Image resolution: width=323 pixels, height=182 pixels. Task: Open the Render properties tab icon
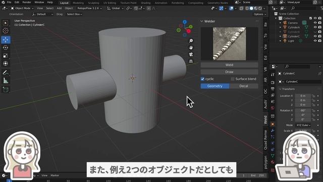pos(273,82)
